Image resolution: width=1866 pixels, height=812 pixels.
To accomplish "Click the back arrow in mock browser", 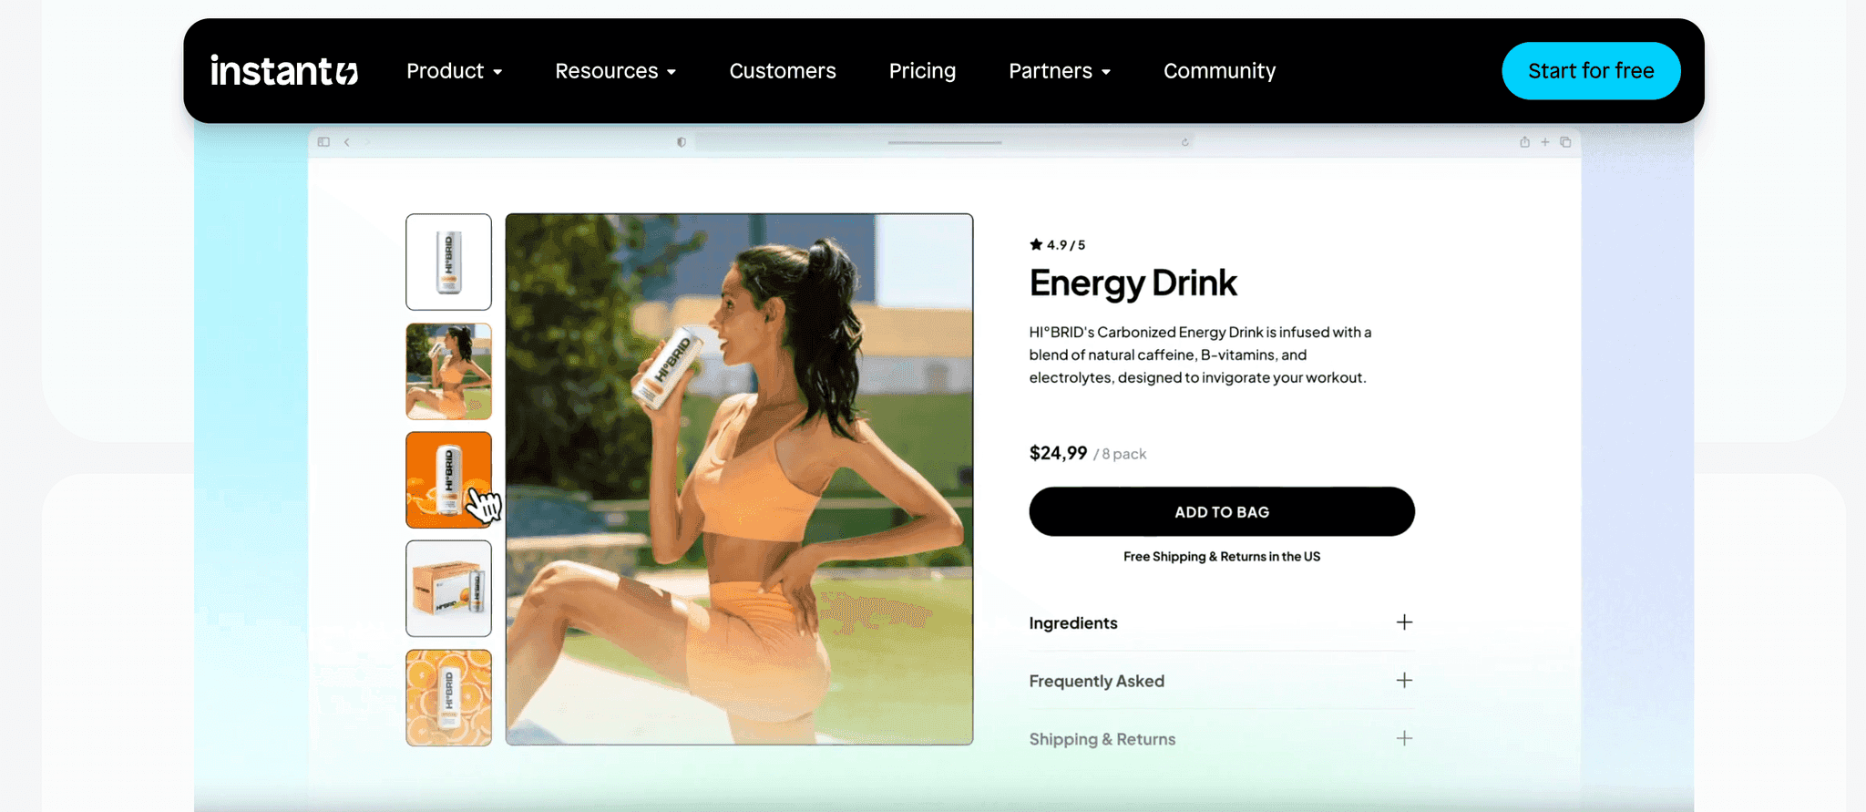I will click(x=347, y=142).
